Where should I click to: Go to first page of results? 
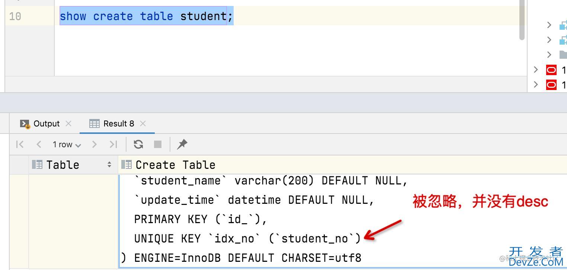click(x=20, y=144)
